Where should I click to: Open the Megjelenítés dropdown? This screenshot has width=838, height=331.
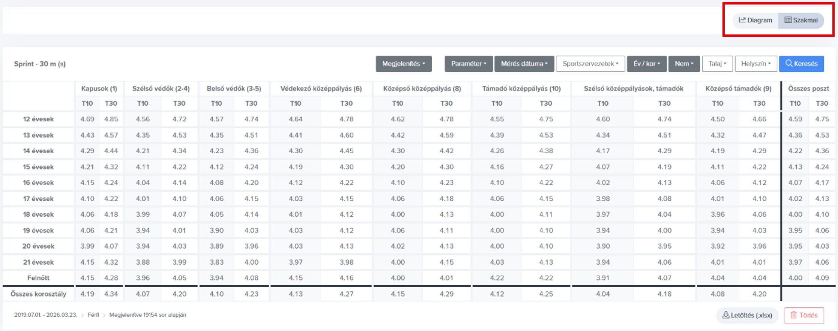[404, 64]
